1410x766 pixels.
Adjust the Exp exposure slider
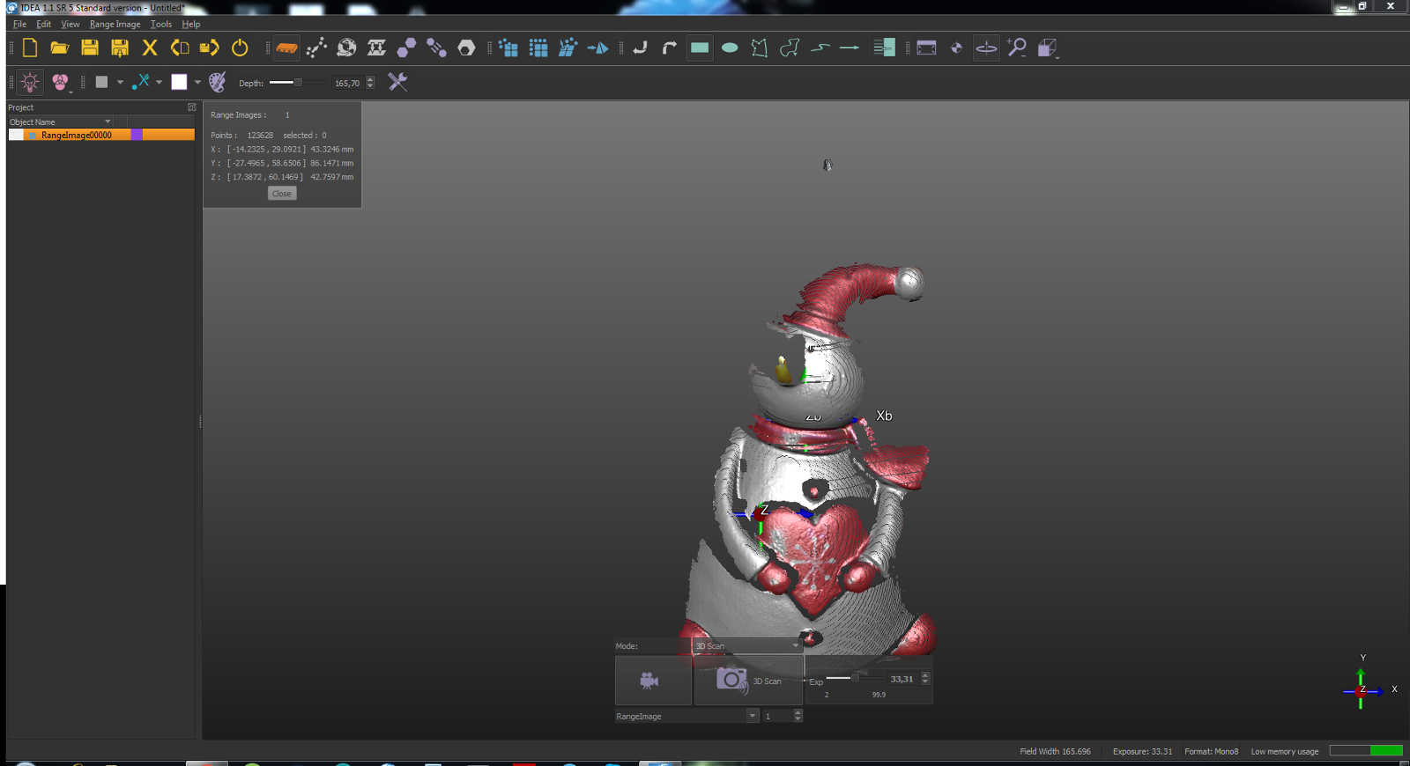pos(855,678)
